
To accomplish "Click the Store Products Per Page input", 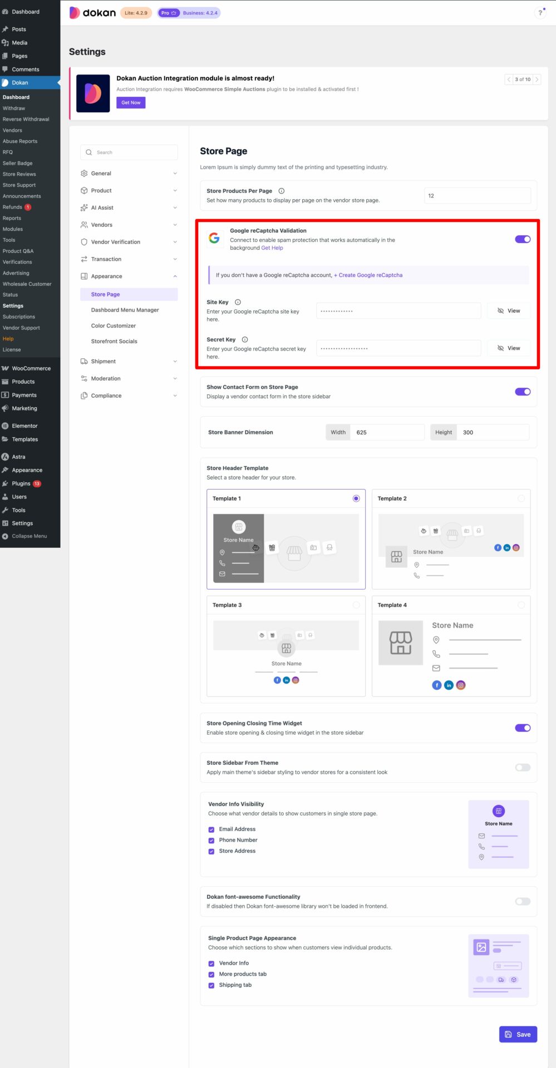I will (x=478, y=196).
